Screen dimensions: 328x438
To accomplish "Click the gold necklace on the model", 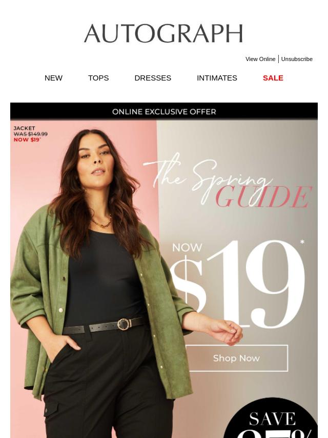I will click(101, 222).
